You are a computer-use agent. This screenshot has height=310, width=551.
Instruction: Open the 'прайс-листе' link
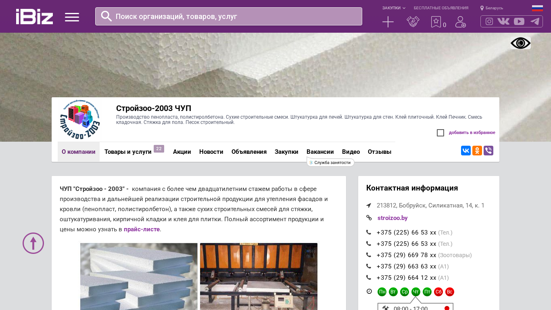142,229
